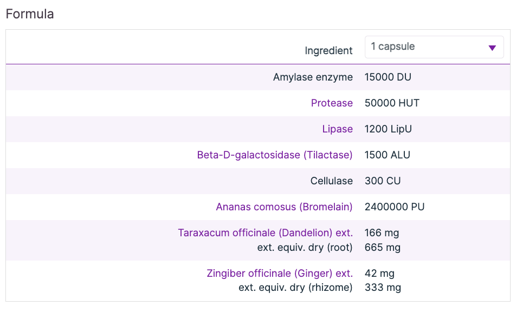Image resolution: width=516 pixels, height=319 pixels.
Task: Select the 2400000 PU amount
Action: pyautogui.click(x=395, y=207)
